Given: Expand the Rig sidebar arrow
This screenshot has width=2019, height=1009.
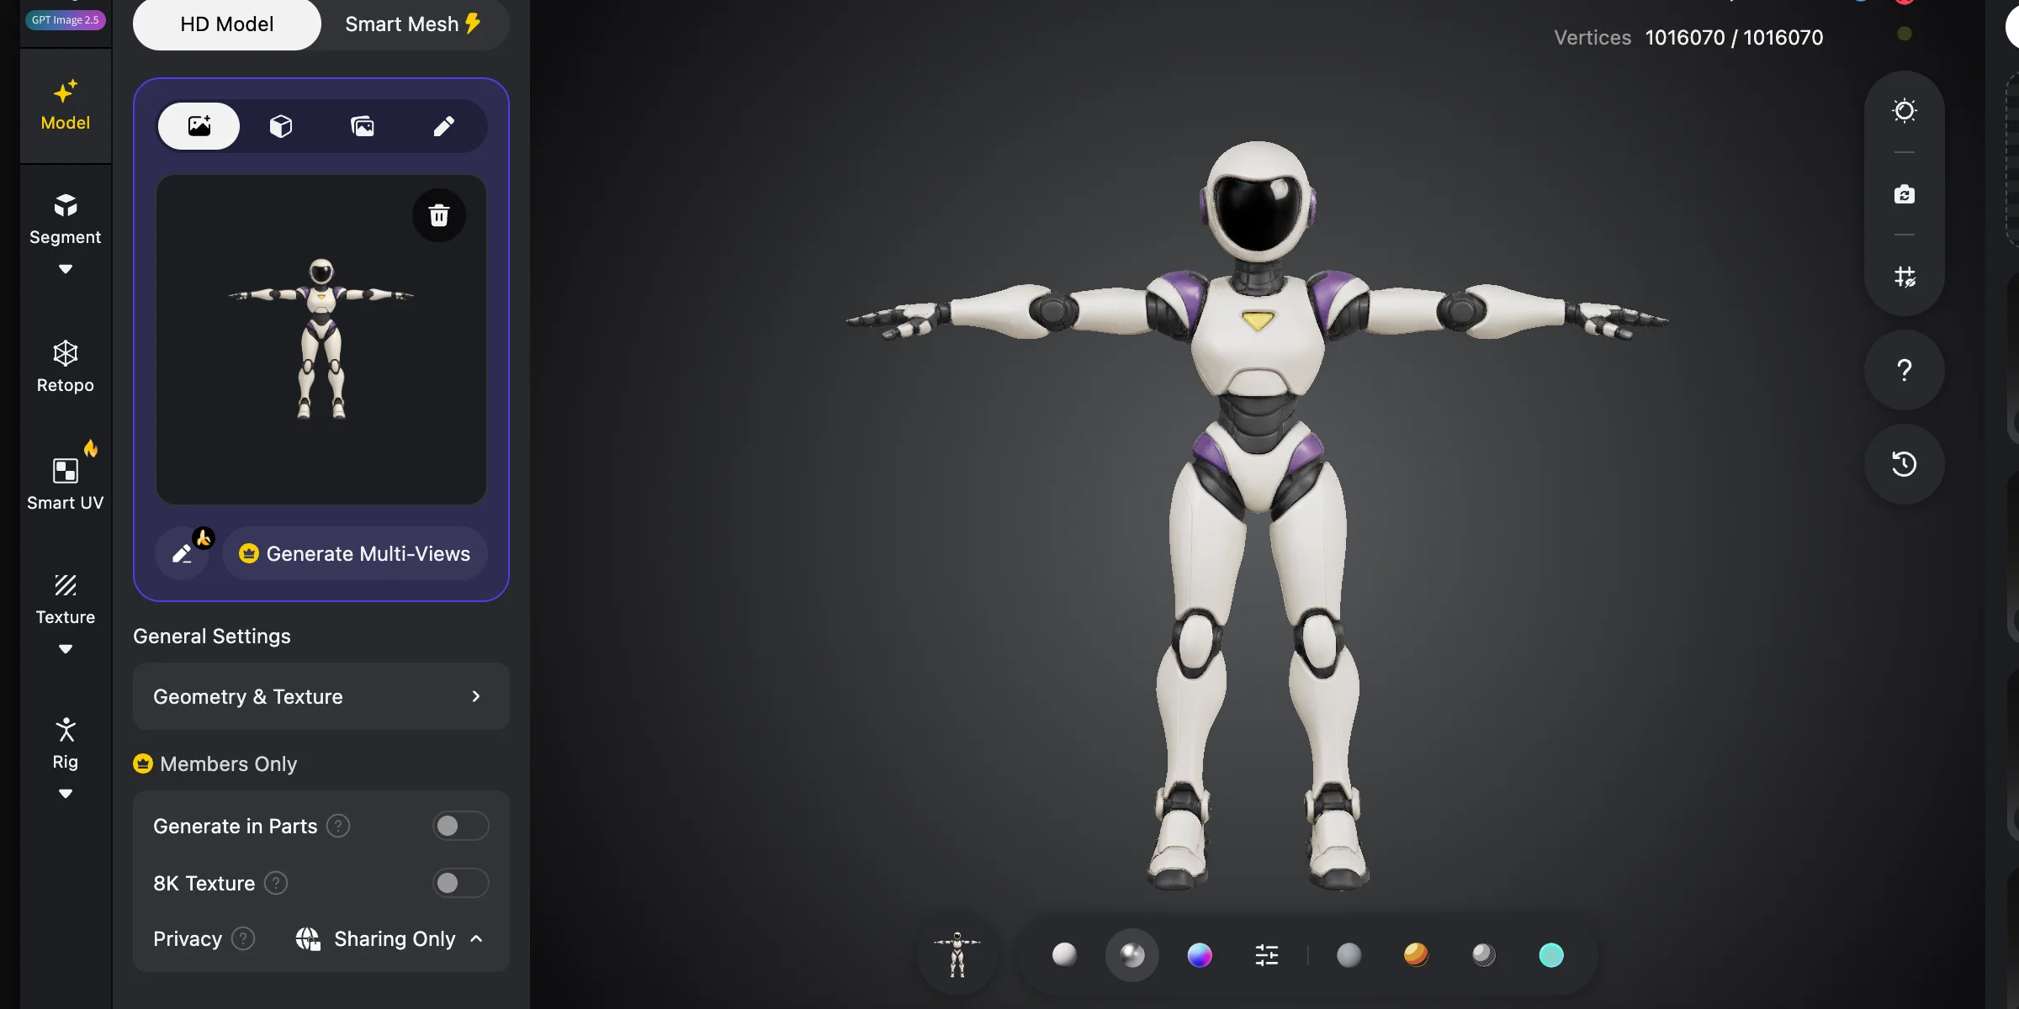Looking at the screenshot, I should [x=66, y=794].
